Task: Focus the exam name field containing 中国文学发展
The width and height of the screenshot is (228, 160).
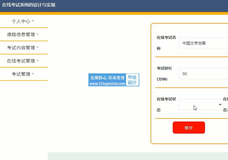Action: coord(203,43)
